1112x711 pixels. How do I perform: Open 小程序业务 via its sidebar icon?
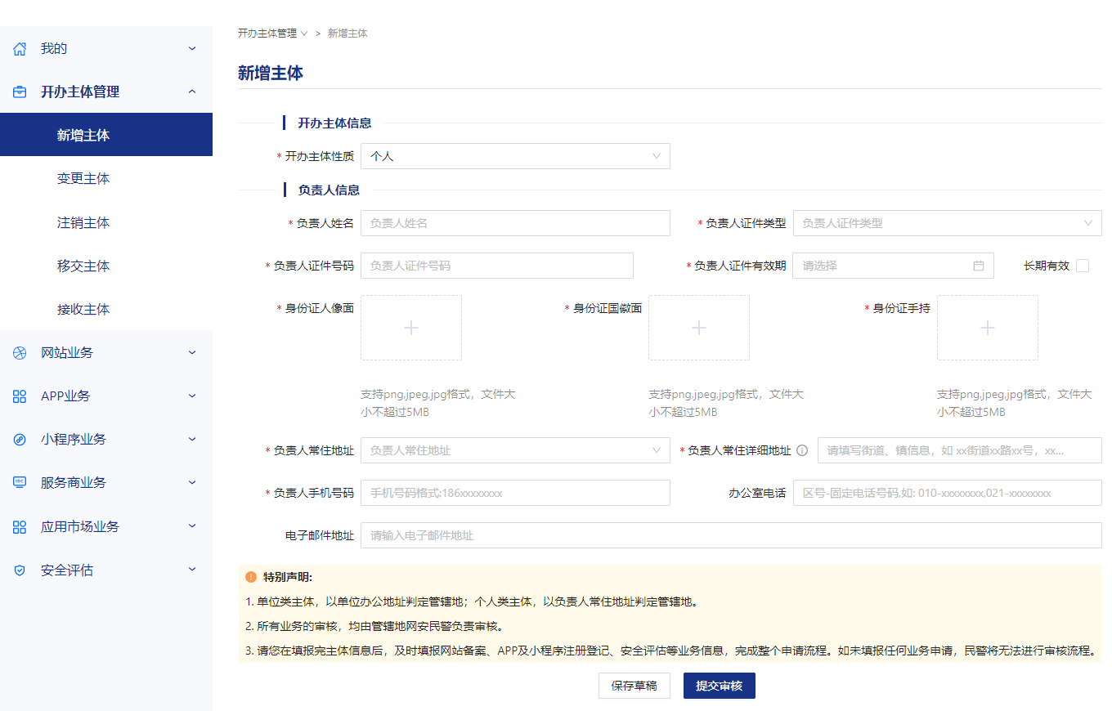point(19,439)
